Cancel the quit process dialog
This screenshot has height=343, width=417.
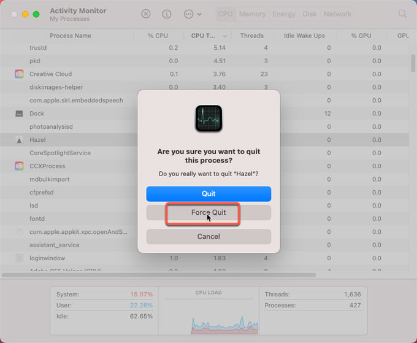point(208,236)
